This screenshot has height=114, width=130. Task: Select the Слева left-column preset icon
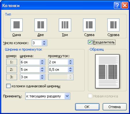89,25
